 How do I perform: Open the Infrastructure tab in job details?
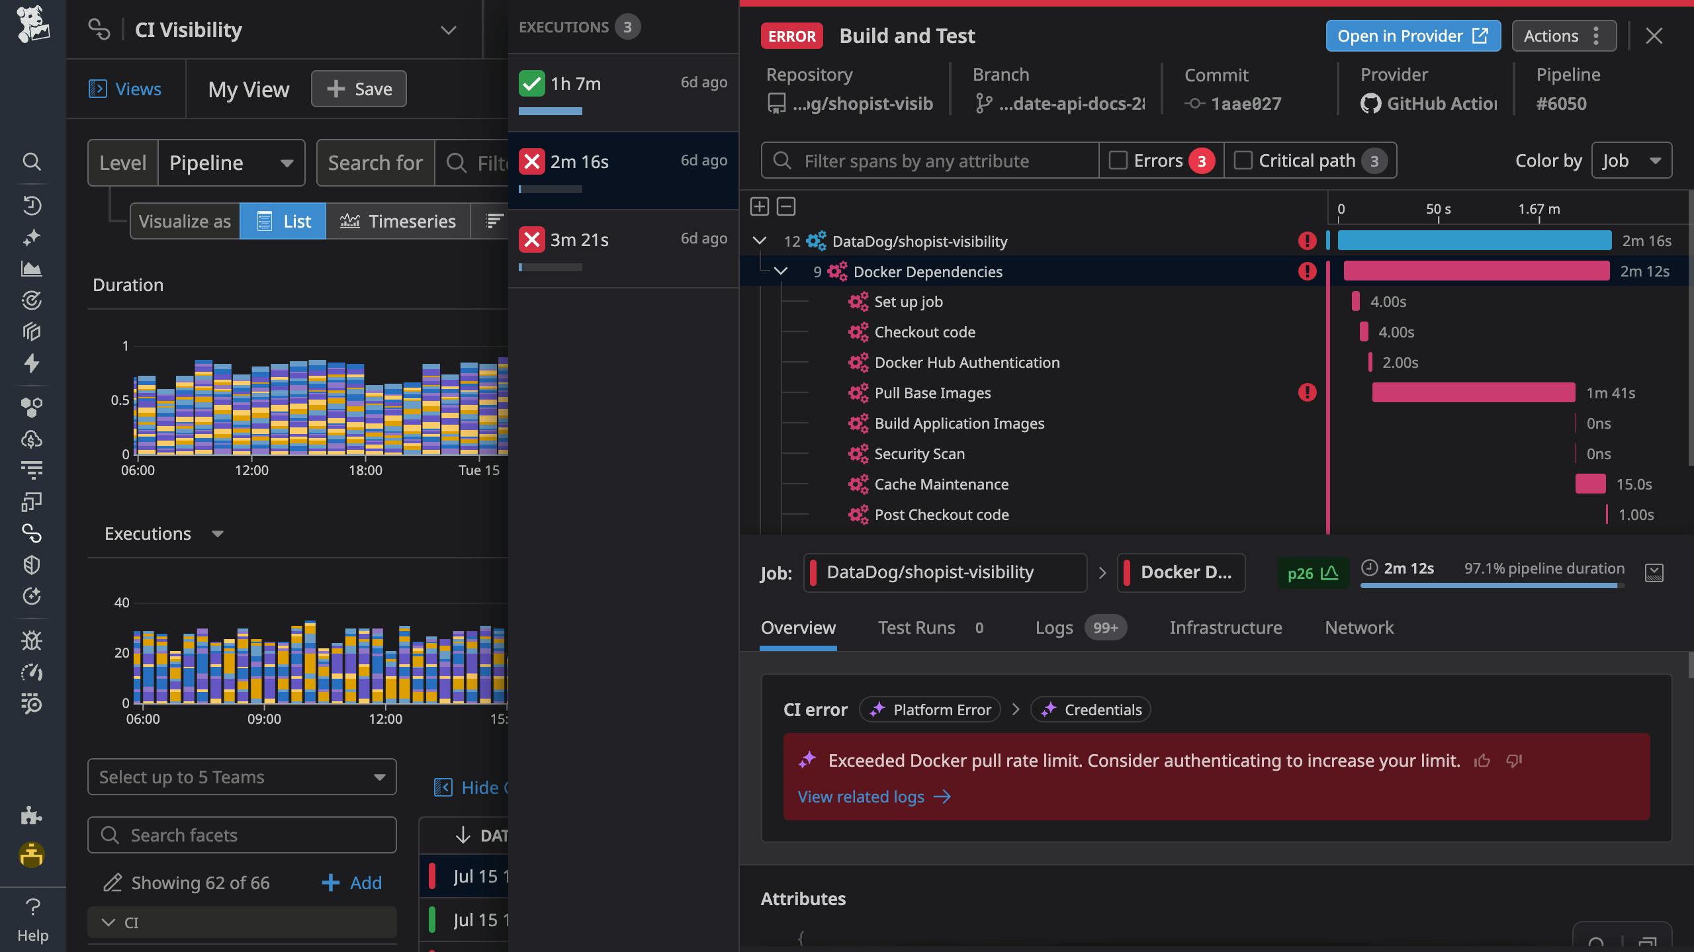1226,627
